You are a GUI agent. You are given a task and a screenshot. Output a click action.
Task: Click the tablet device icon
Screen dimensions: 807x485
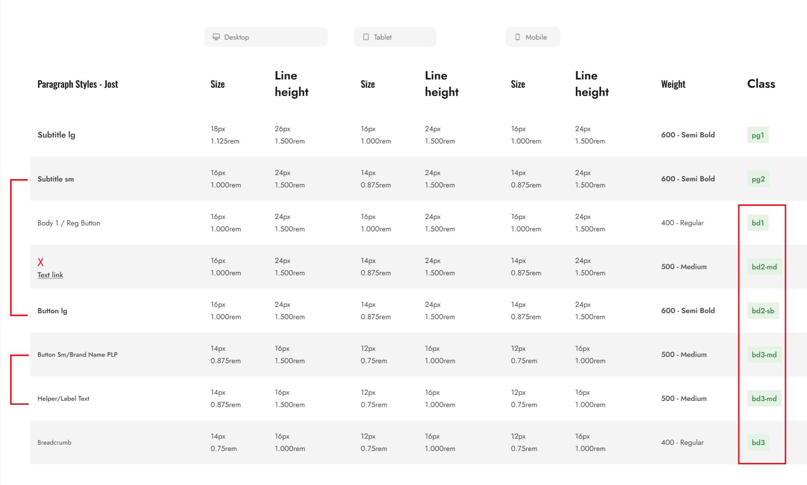[x=366, y=37]
